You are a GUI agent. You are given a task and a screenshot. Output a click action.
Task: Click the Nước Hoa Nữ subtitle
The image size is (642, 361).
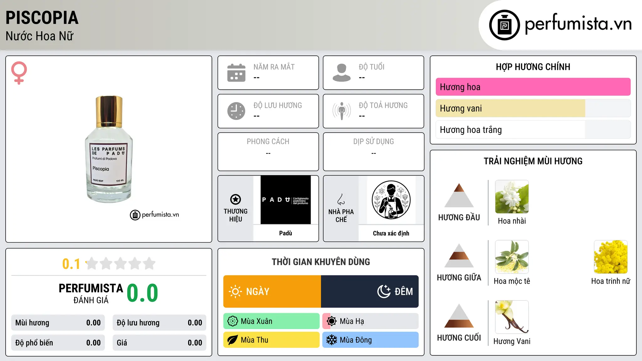click(x=39, y=36)
